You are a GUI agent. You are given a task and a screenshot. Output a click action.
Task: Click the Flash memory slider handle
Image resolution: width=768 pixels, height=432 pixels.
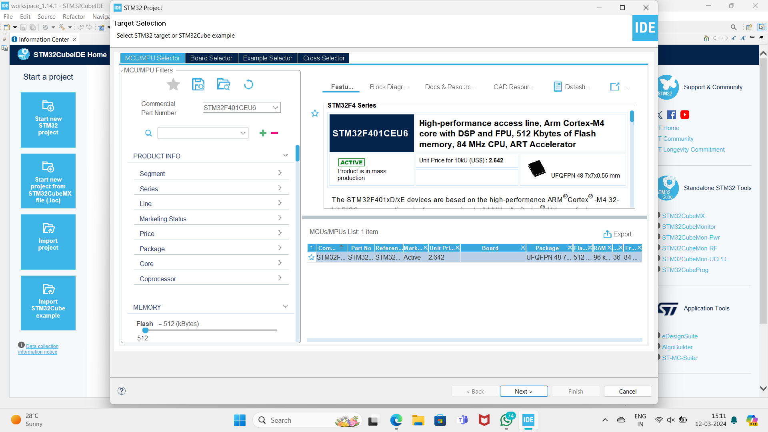tap(145, 330)
